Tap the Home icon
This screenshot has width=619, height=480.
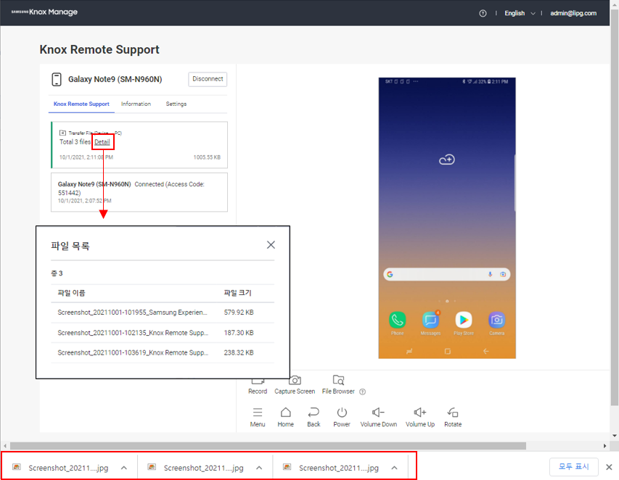(285, 412)
